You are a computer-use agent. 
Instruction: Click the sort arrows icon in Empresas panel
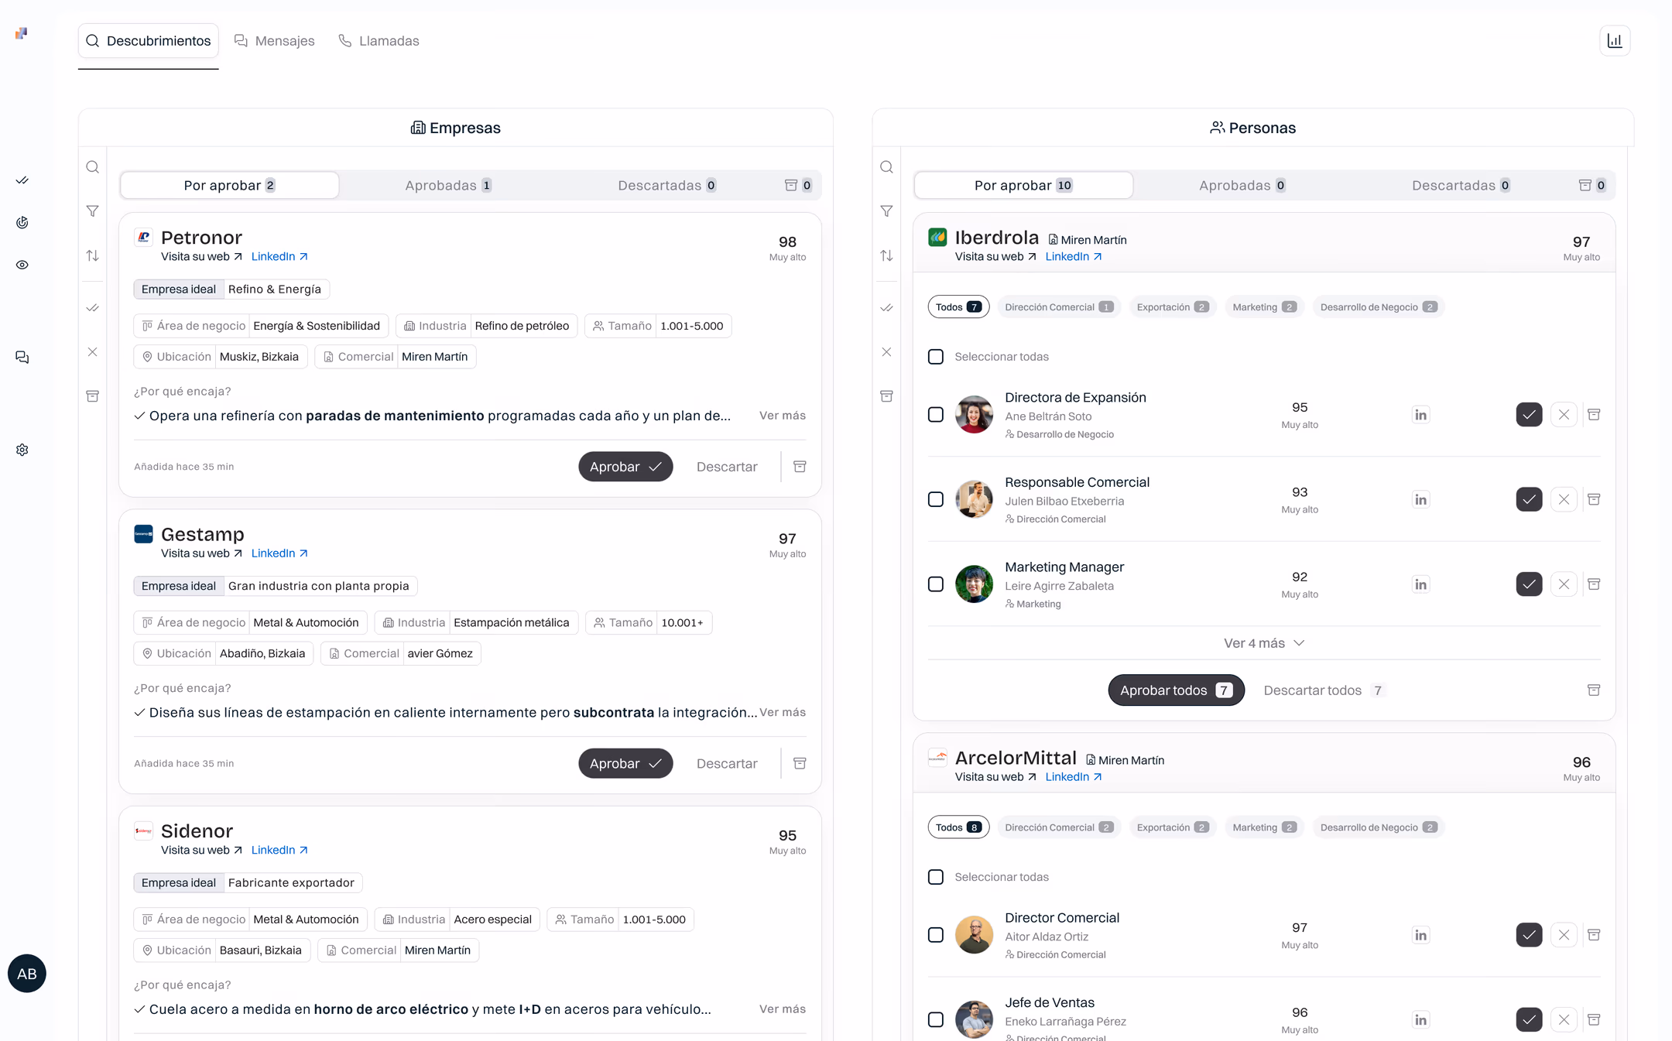(92, 255)
